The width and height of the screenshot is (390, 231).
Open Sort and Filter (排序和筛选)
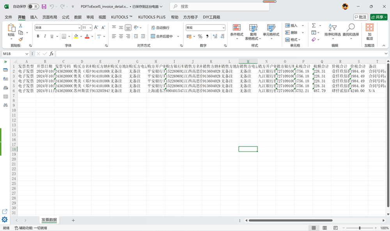333,32
